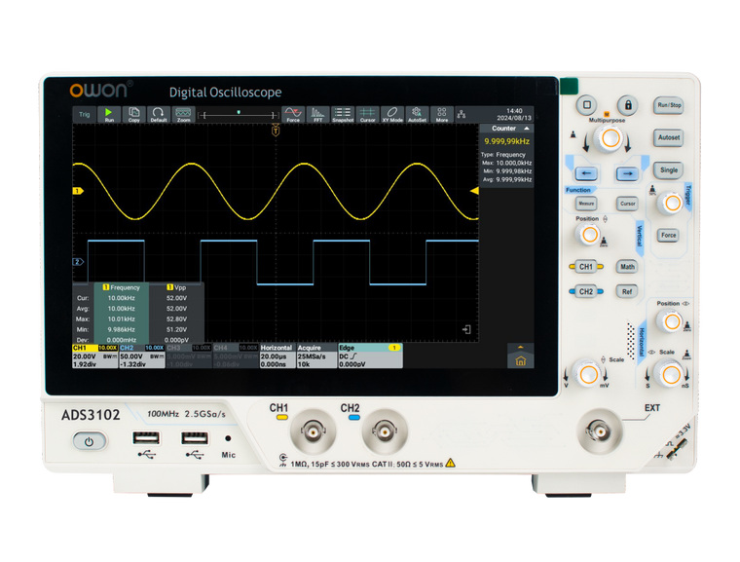740x562 pixels.
Task: Open the Edge trigger settings box
Action: (x=370, y=356)
